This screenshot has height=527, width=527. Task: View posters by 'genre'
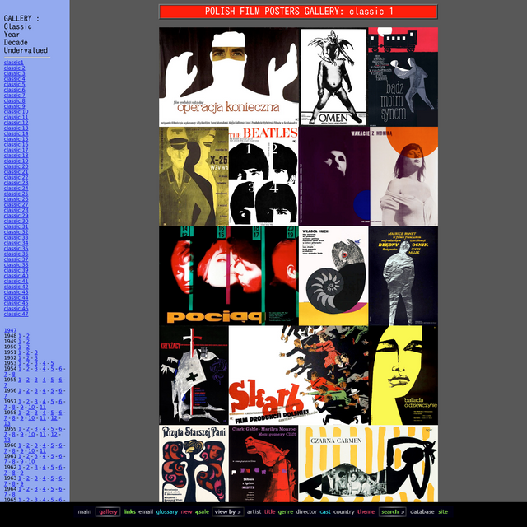[x=286, y=512]
